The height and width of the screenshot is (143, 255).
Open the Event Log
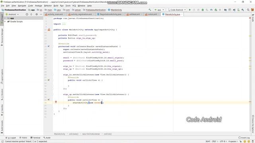[x=244, y=138]
